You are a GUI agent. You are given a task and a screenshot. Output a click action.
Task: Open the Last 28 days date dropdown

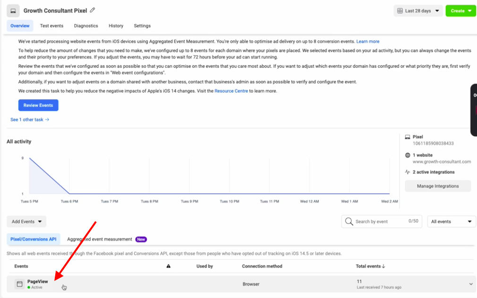click(418, 11)
